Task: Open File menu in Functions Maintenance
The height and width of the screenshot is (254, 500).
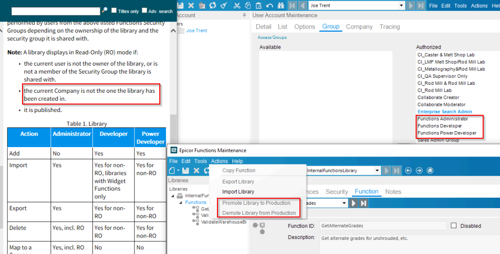Action: click(173, 161)
